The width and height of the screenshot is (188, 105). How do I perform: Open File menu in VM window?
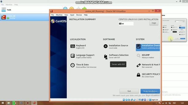(x=53, y=15)
